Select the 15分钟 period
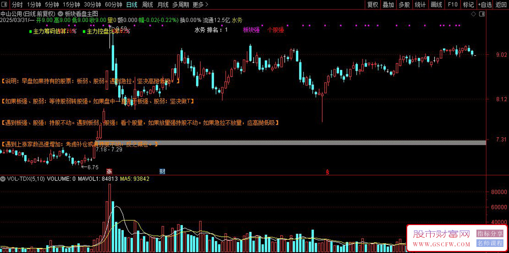The image size is (509, 253). [71, 5]
